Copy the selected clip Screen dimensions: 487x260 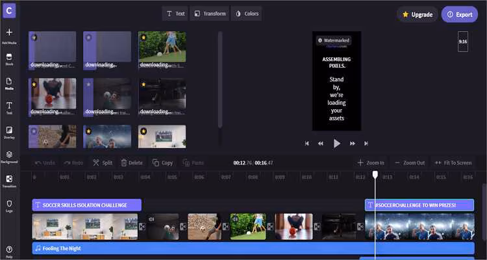[162, 162]
